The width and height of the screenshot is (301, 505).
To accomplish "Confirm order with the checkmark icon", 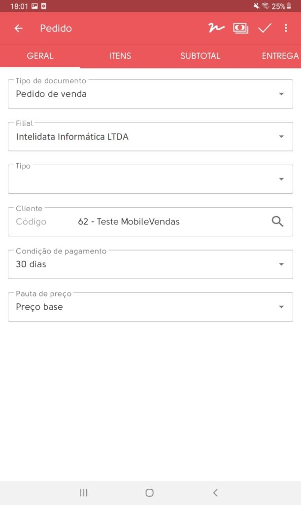I will (265, 28).
